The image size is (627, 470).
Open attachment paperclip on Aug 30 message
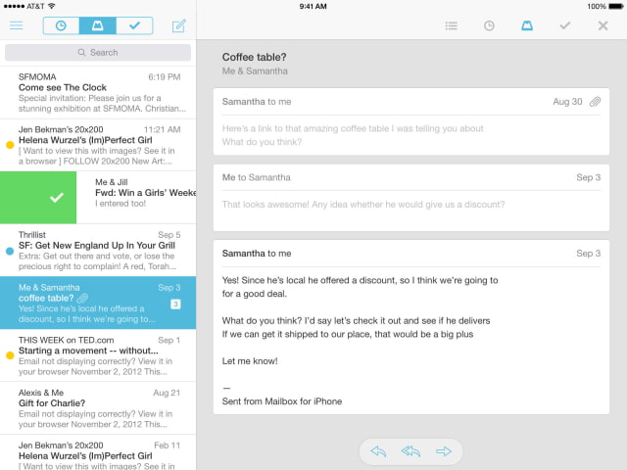pos(595,102)
